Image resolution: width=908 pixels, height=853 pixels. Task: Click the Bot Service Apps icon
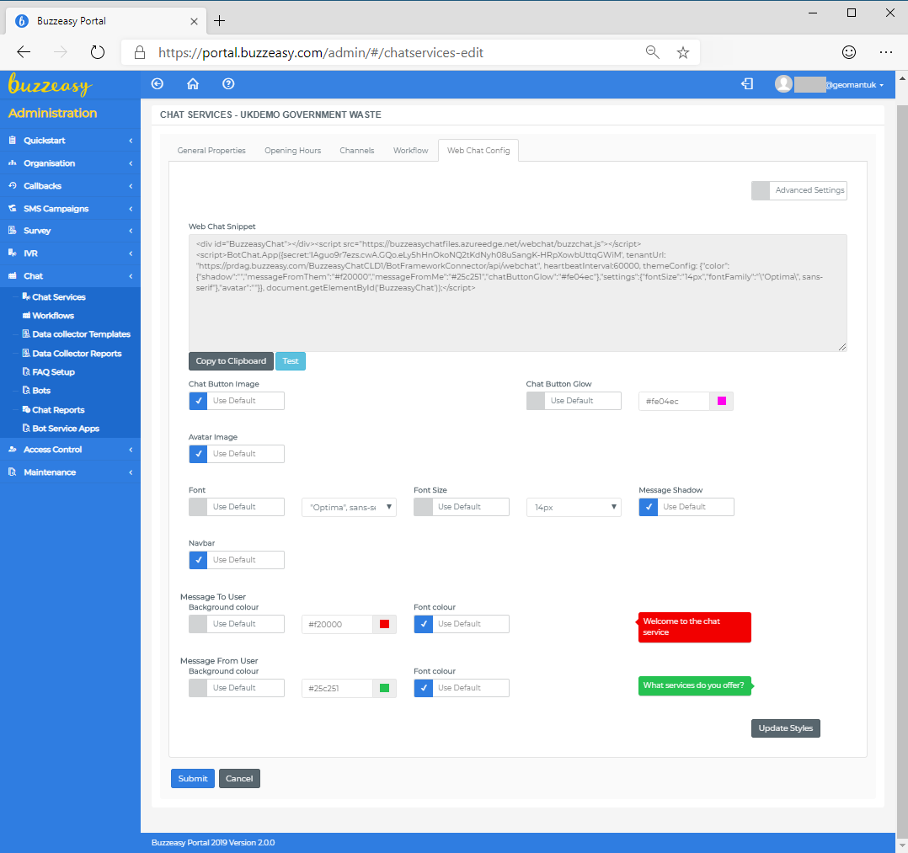coord(26,429)
